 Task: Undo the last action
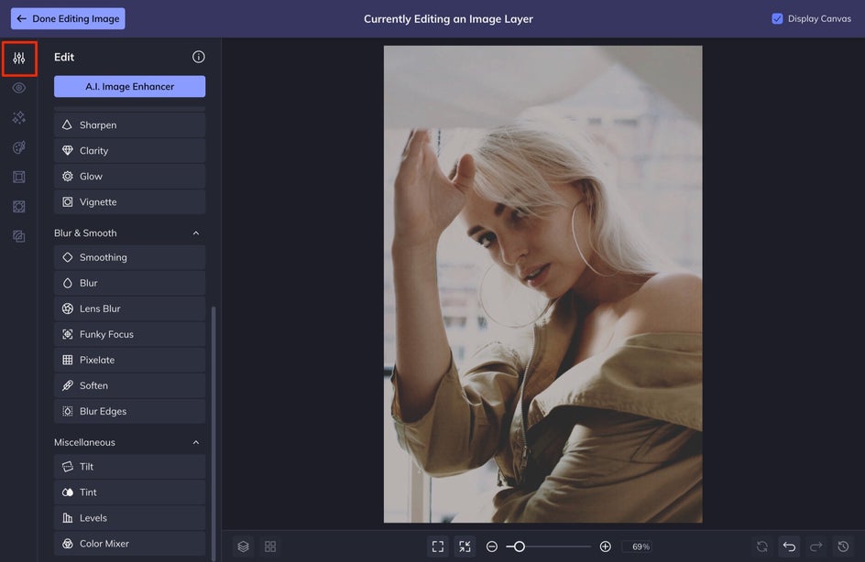coord(790,546)
